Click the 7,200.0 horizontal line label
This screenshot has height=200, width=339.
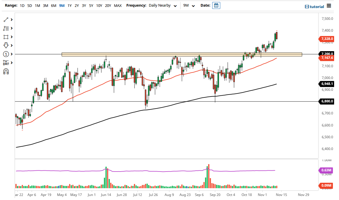point(327,53)
